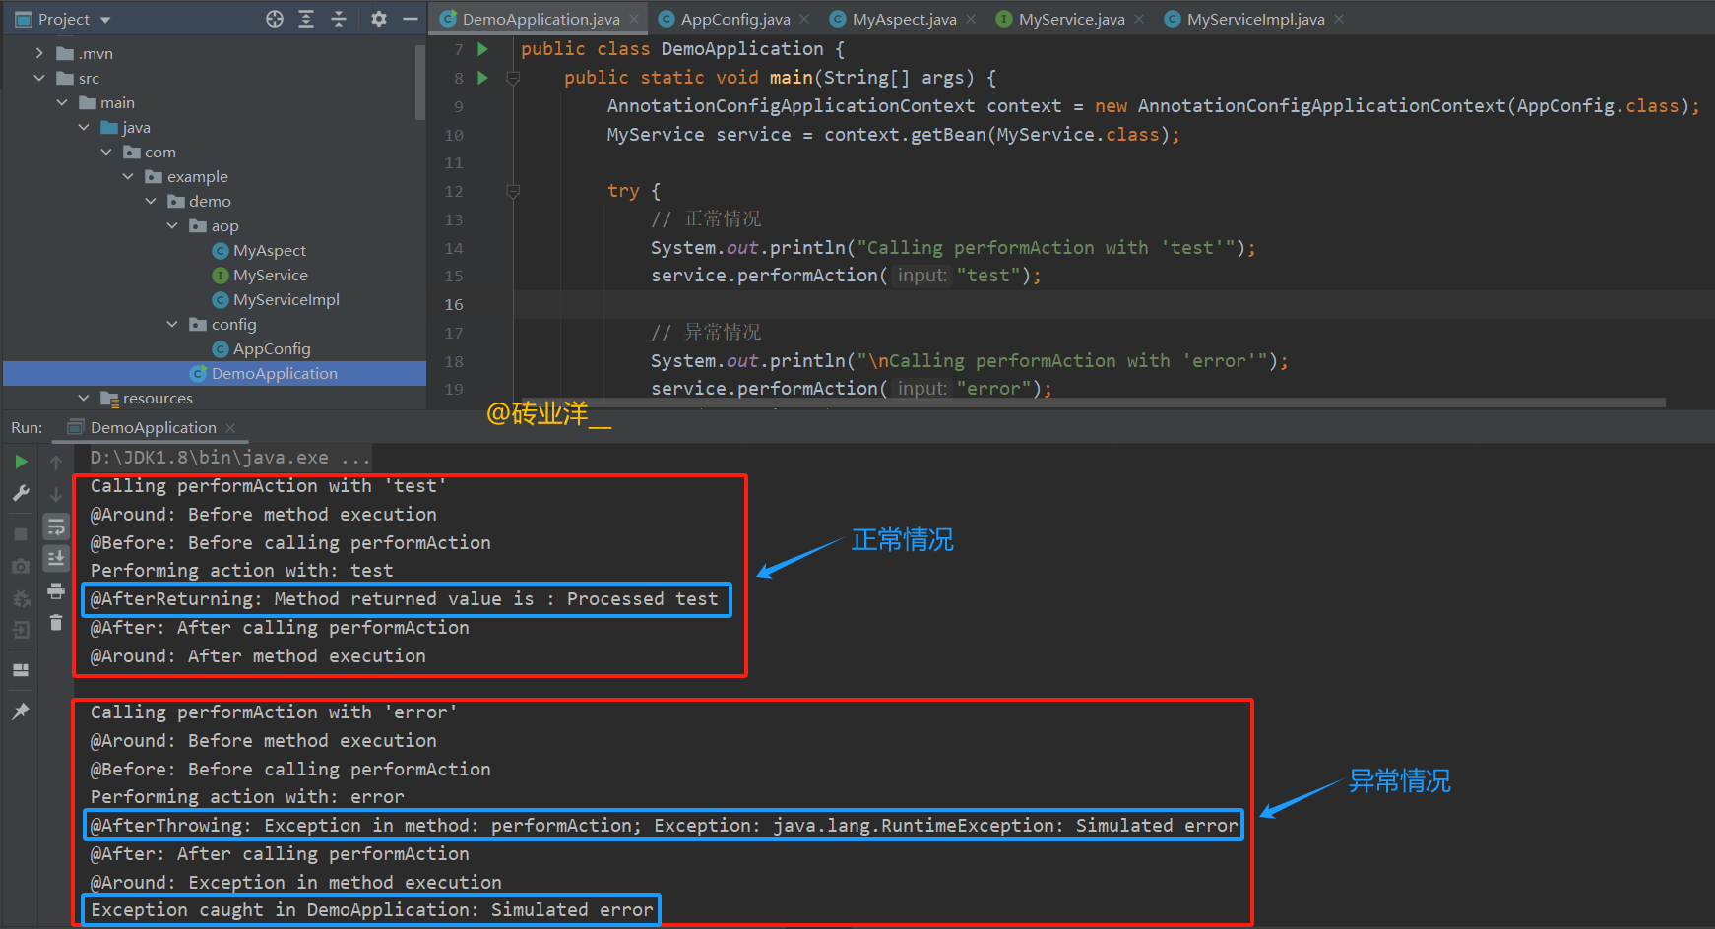Image resolution: width=1715 pixels, height=929 pixels.
Task: Switch to the AppConfig.java tab
Action: click(x=734, y=19)
